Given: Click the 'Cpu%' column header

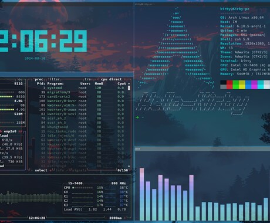Looking at the screenshot, I should coord(122,83).
